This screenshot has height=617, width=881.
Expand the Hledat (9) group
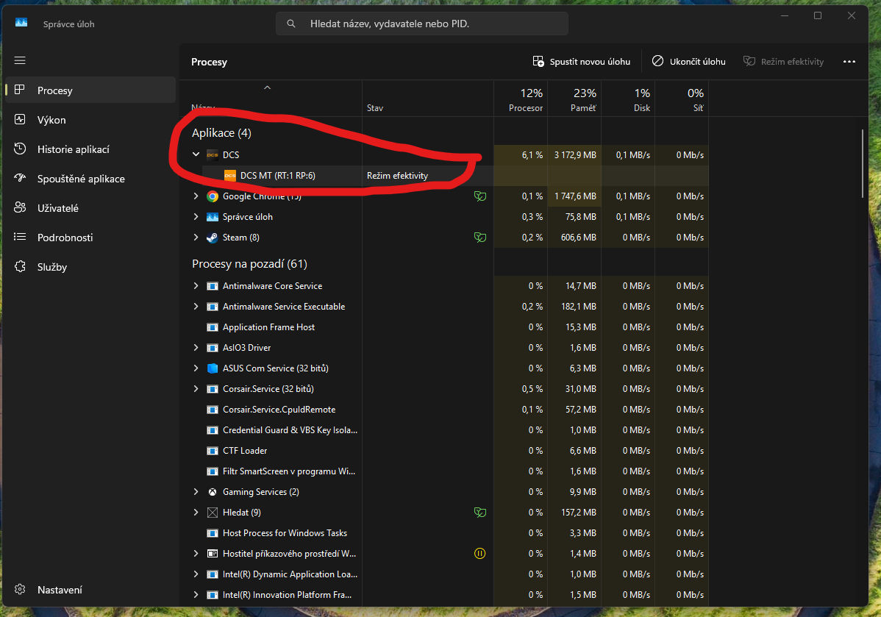(196, 513)
